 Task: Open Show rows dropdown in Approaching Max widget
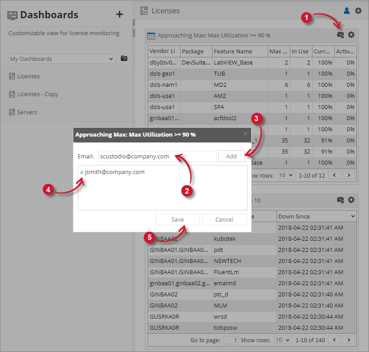(x=286, y=175)
